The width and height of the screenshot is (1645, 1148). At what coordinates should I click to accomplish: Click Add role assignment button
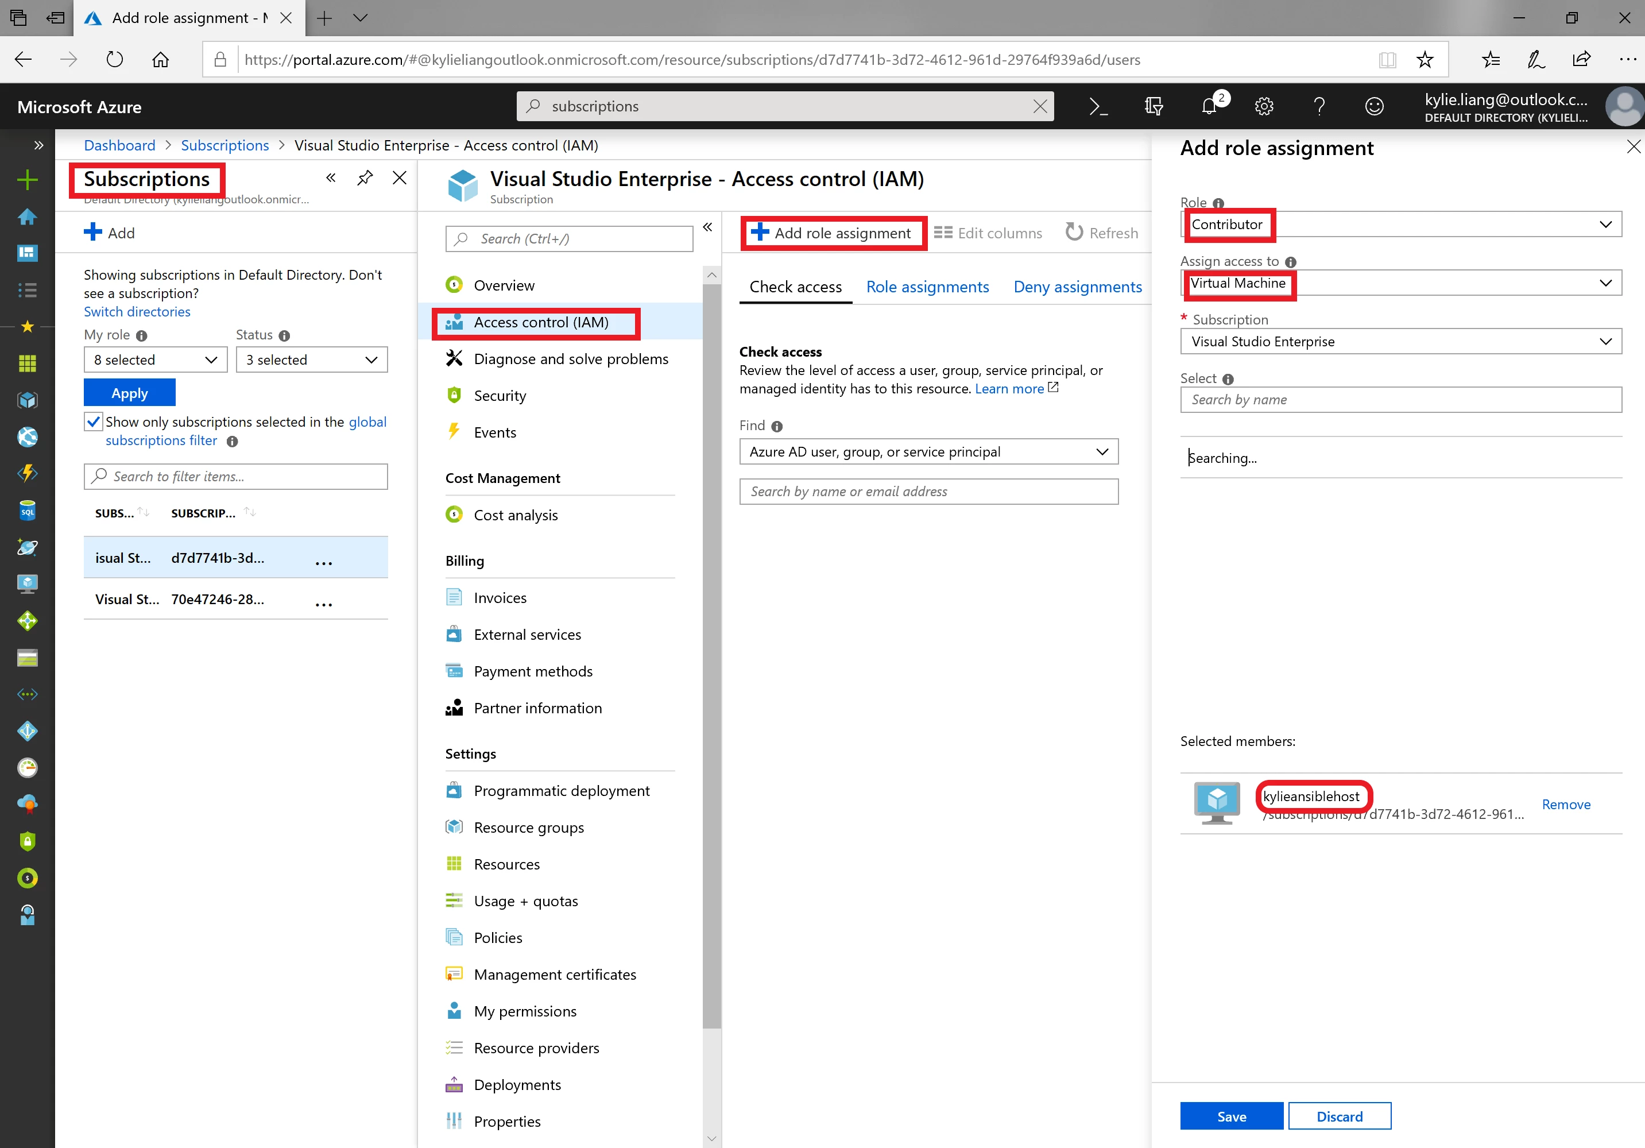tap(832, 233)
